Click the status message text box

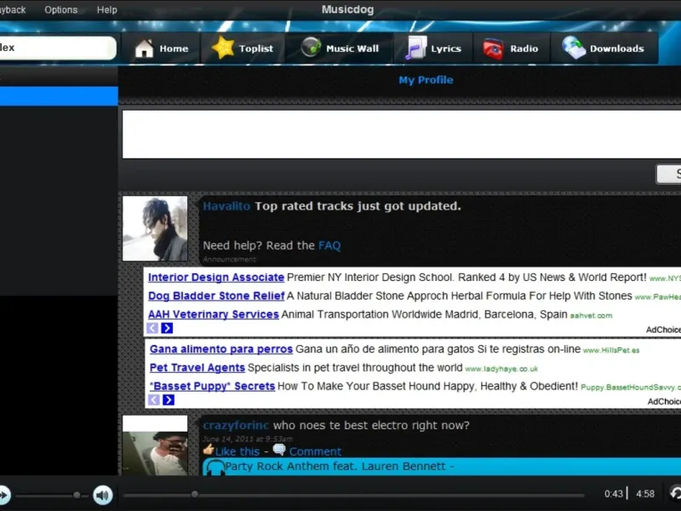coord(401,135)
